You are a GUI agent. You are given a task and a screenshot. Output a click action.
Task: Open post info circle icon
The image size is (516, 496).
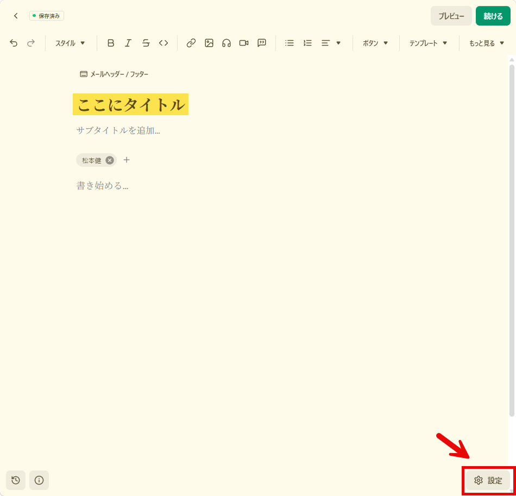click(x=39, y=480)
